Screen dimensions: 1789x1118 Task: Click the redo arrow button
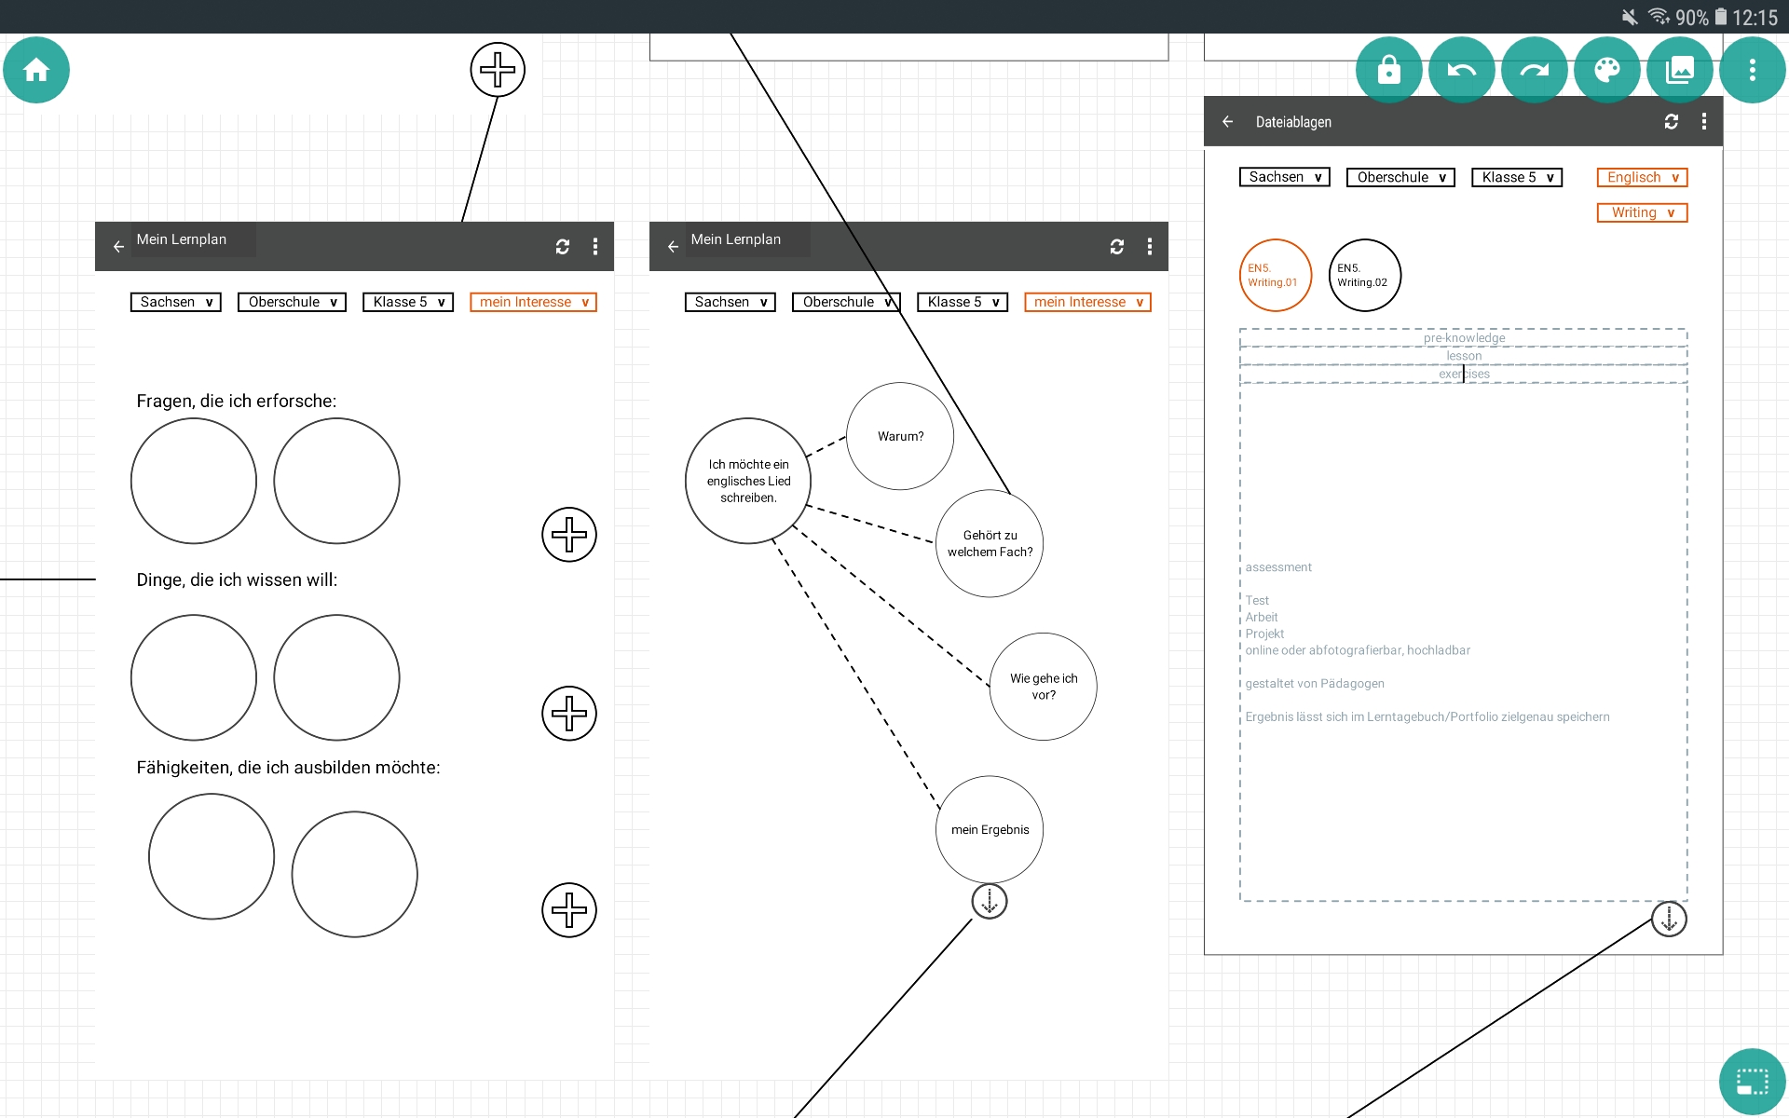[1534, 70]
